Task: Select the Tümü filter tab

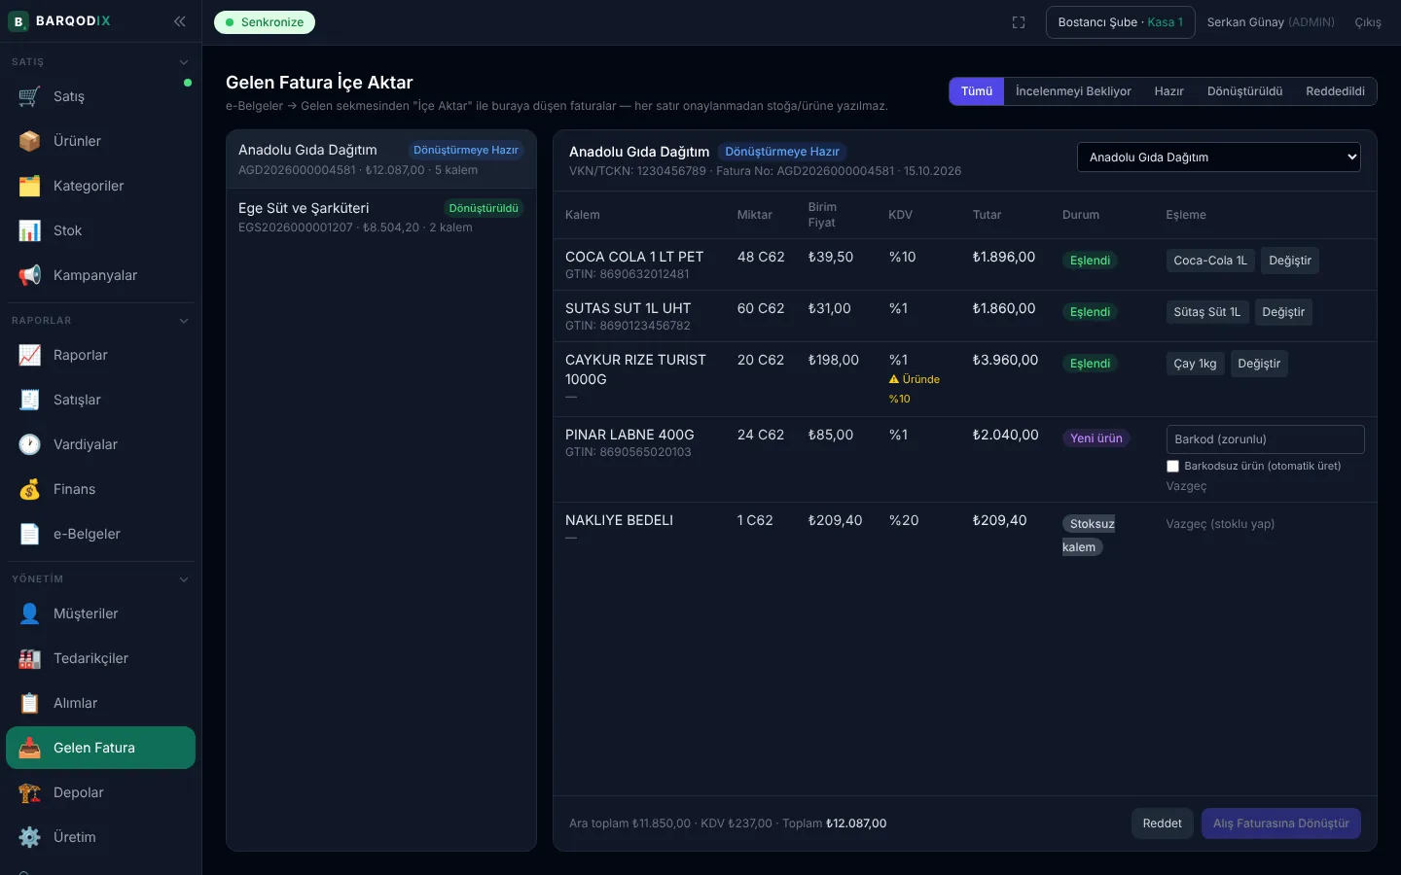Action: (x=977, y=91)
